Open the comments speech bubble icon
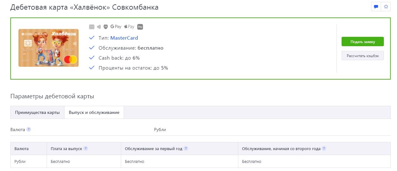The image size is (397, 171). pos(376,7)
